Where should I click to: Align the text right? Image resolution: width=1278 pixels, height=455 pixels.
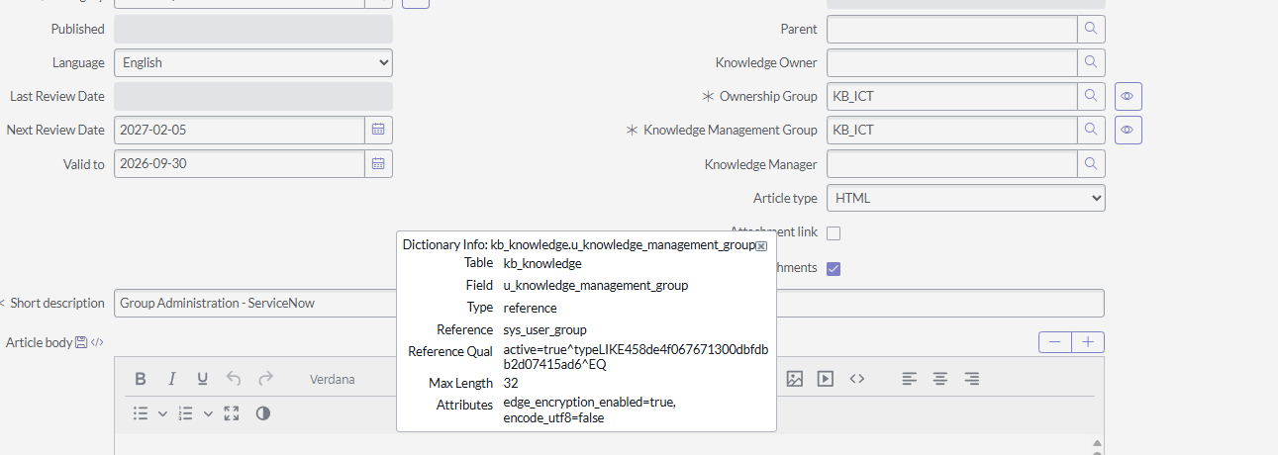tap(972, 379)
